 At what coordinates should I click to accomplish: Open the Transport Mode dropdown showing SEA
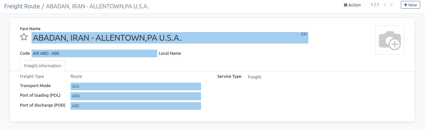(136, 86)
